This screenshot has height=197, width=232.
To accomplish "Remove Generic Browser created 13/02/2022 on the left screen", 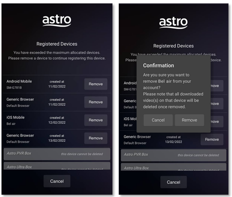I will click(96, 138).
